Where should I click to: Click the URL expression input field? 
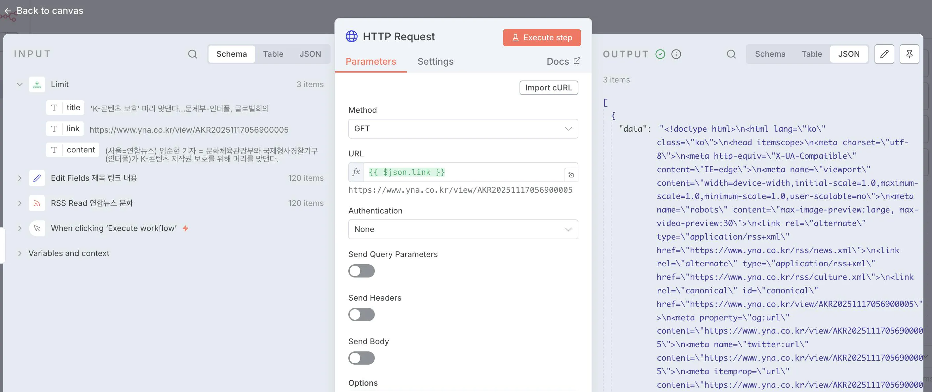point(463,172)
